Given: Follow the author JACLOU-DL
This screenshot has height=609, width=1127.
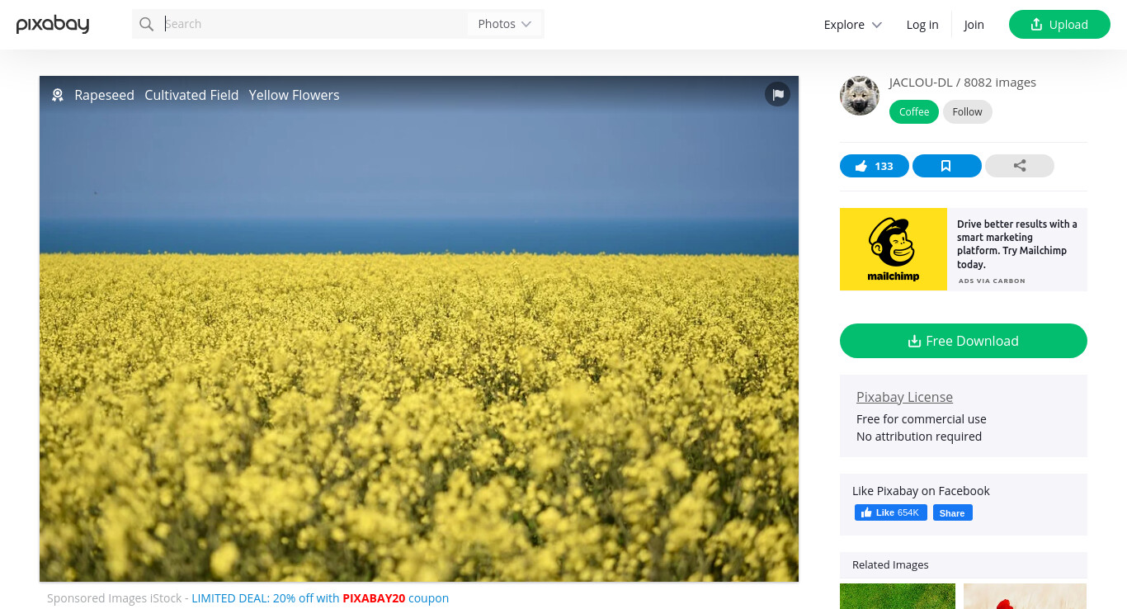Looking at the screenshot, I should pos(968,112).
